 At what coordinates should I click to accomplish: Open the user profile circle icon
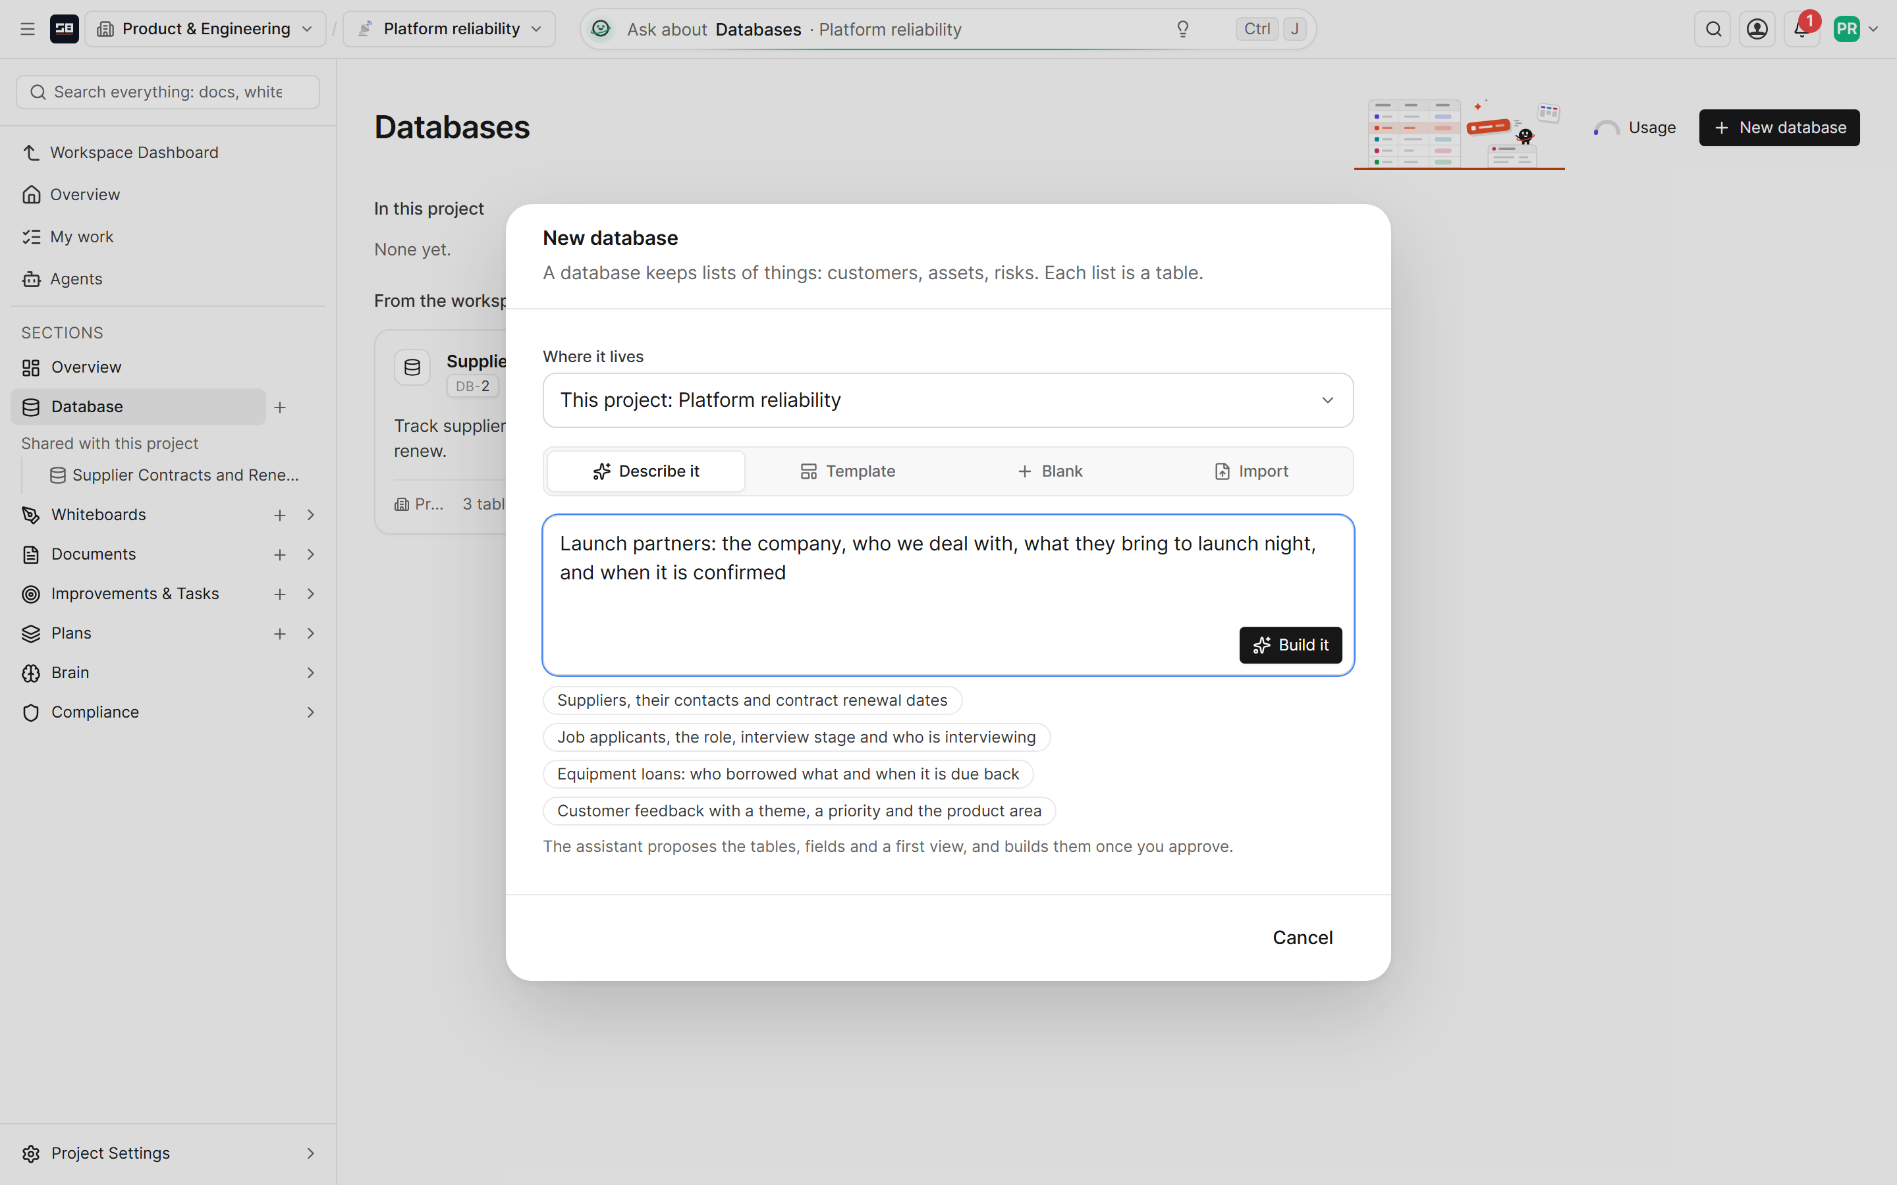(1757, 29)
